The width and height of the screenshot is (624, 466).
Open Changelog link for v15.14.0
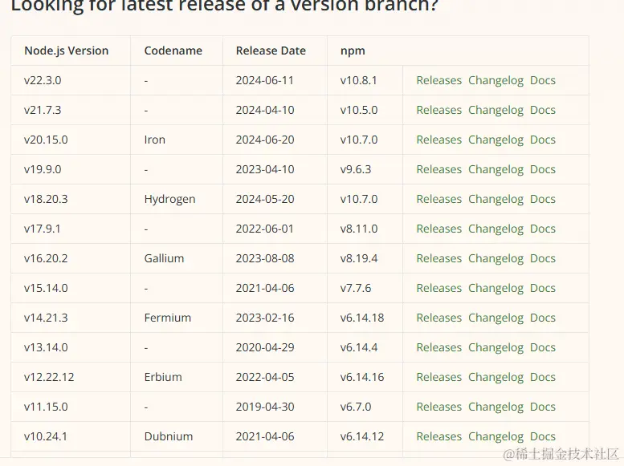(x=496, y=288)
